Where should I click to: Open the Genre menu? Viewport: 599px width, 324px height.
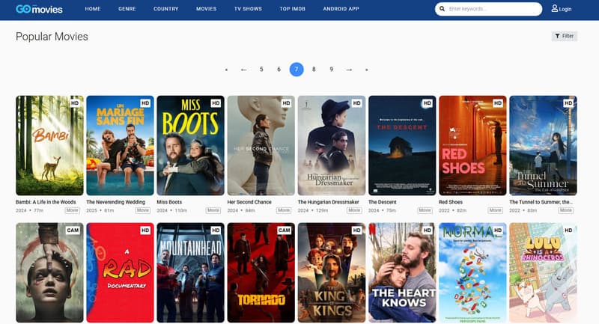click(x=127, y=9)
